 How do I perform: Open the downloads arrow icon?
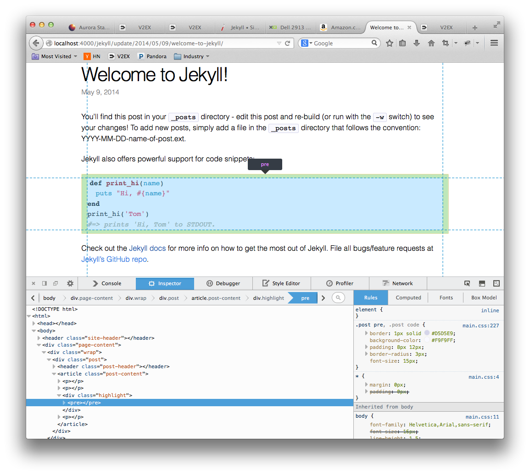click(x=417, y=43)
